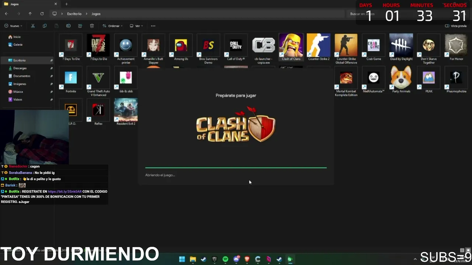Select the cb-launcher copia.exe file

[263, 49]
